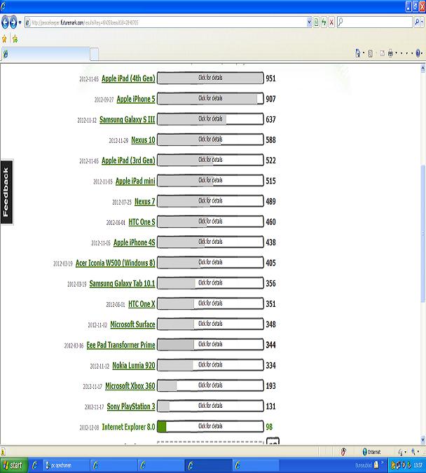Open Apple iPhone 5 link
This screenshot has height=473, width=426.
pos(136,99)
